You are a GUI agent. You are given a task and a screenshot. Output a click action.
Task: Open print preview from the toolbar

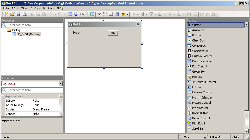coord(24,14)
